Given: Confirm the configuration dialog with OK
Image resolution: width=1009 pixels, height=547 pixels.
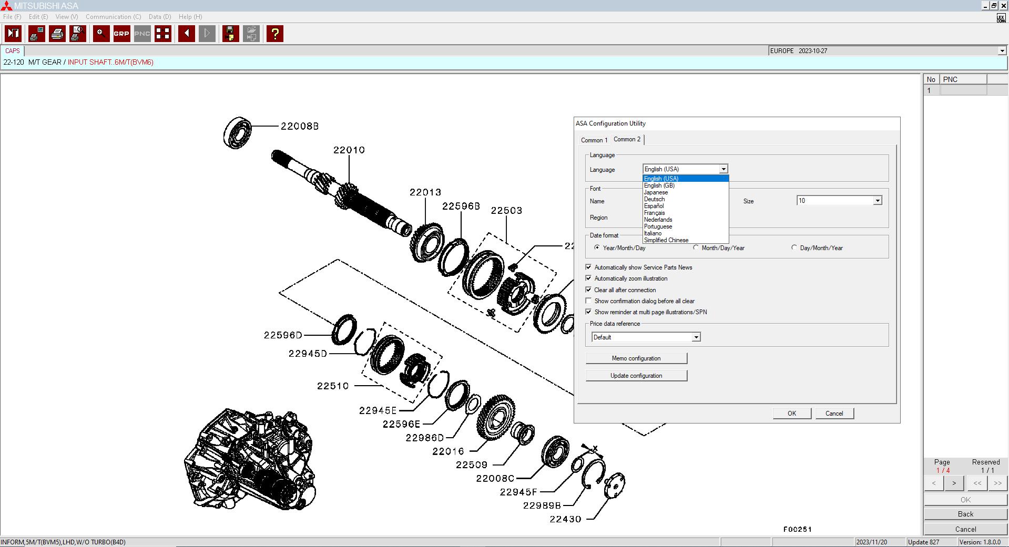Looking at the screenshot, I should click(792, 414).
